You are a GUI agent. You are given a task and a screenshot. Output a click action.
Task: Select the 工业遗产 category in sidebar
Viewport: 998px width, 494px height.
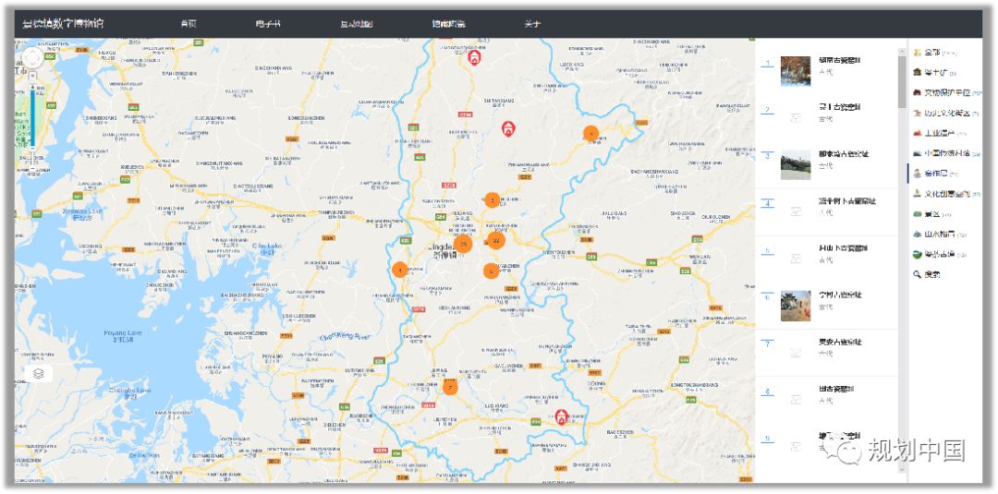[940, 133]
